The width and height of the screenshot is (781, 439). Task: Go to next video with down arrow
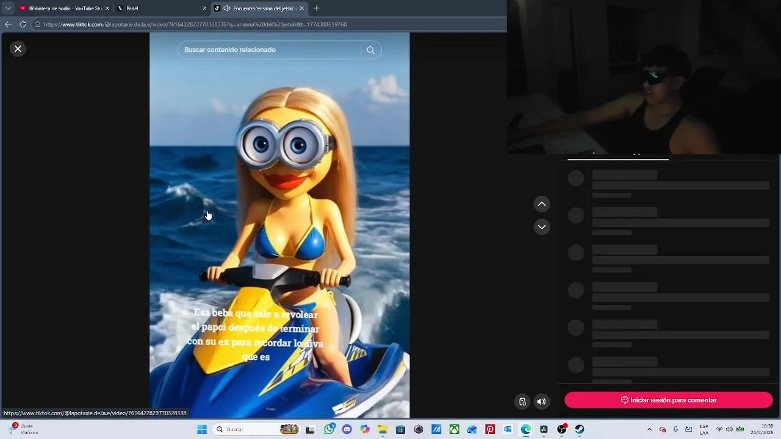coord(542,227)
